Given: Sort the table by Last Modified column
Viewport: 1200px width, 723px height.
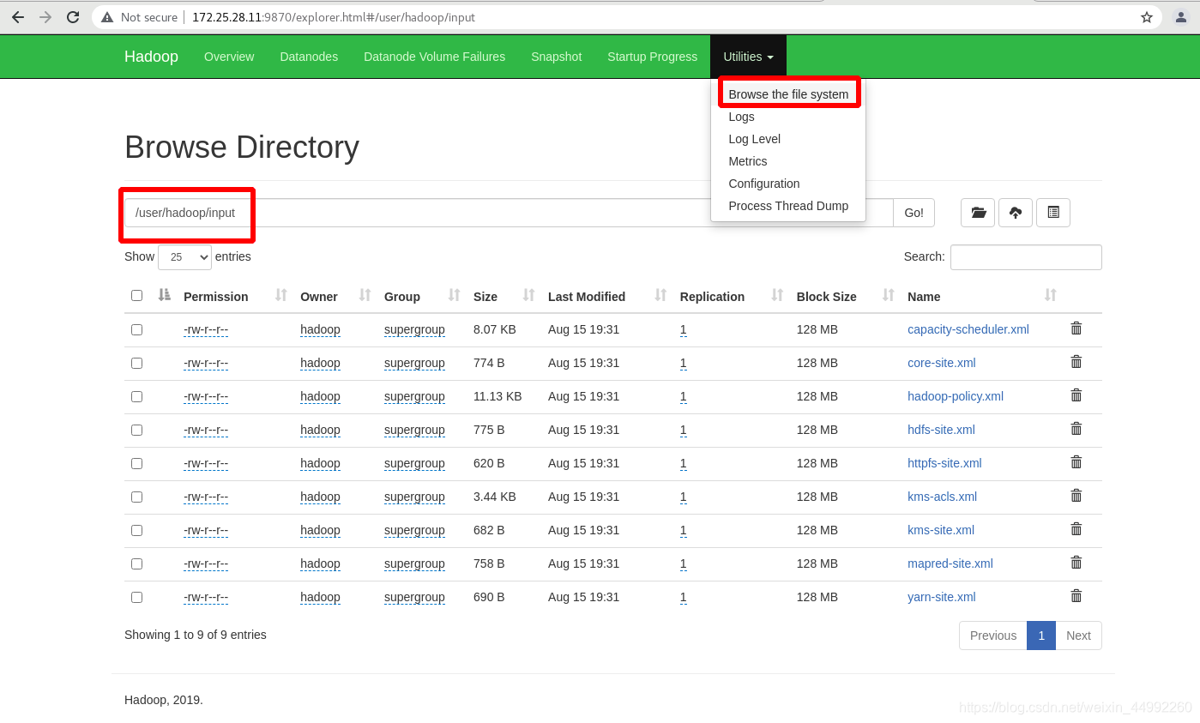Looking at the screenshot, I should [x=606, y=297].
